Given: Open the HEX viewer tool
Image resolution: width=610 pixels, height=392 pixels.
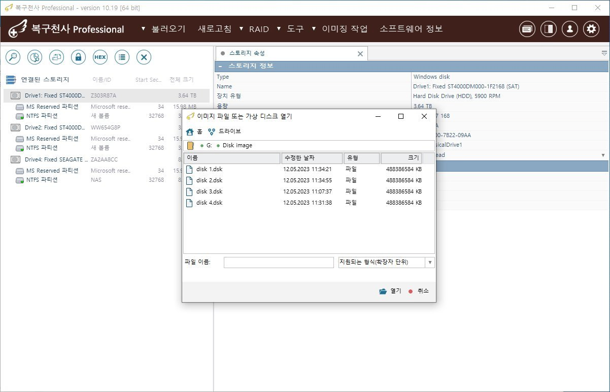Looking at the screenshot, I should click(x=100, y=57).
